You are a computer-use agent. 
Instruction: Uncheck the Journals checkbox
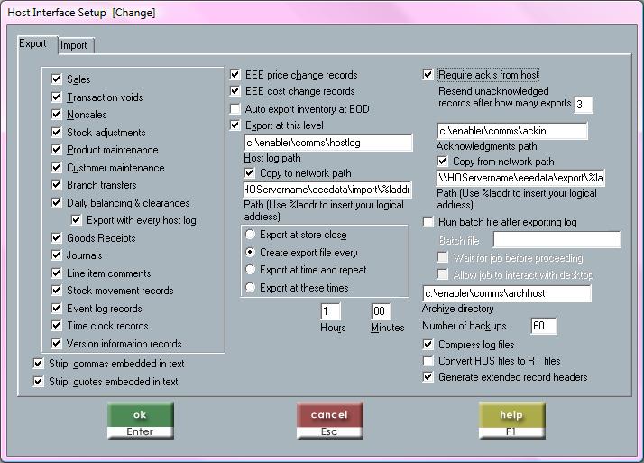pyautogui.click(x=56, y=255)
